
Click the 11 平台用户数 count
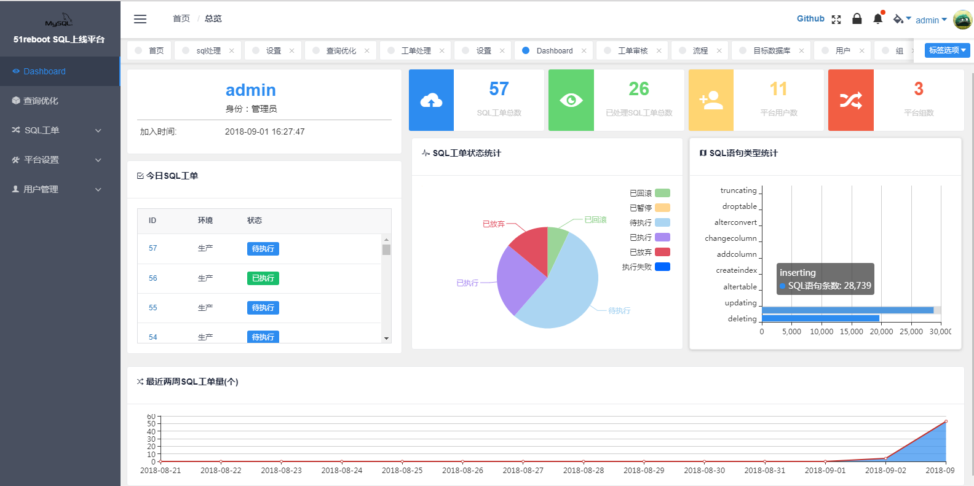(778, 89)
